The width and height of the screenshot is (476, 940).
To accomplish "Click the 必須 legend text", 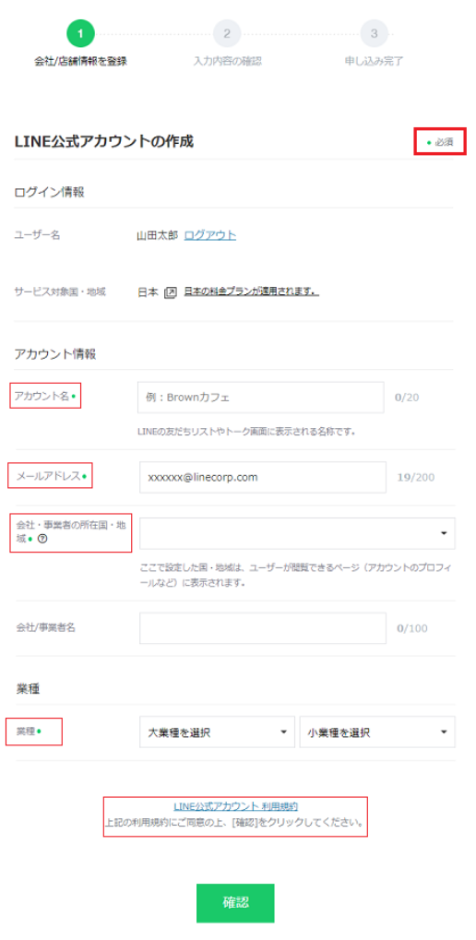I will (445, 143).
